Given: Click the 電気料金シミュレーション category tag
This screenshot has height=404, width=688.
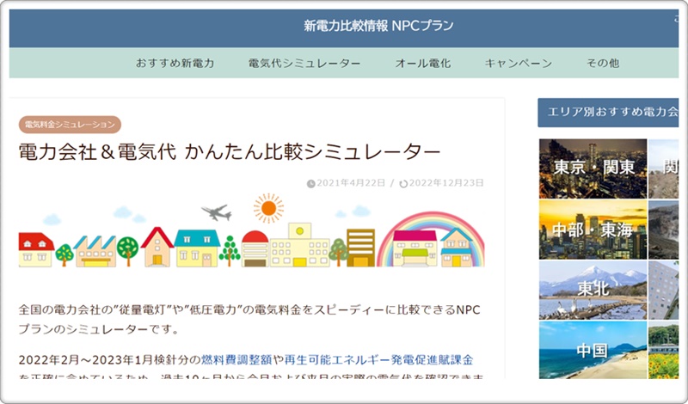Looking at the screenshot, I should [70, 125].
